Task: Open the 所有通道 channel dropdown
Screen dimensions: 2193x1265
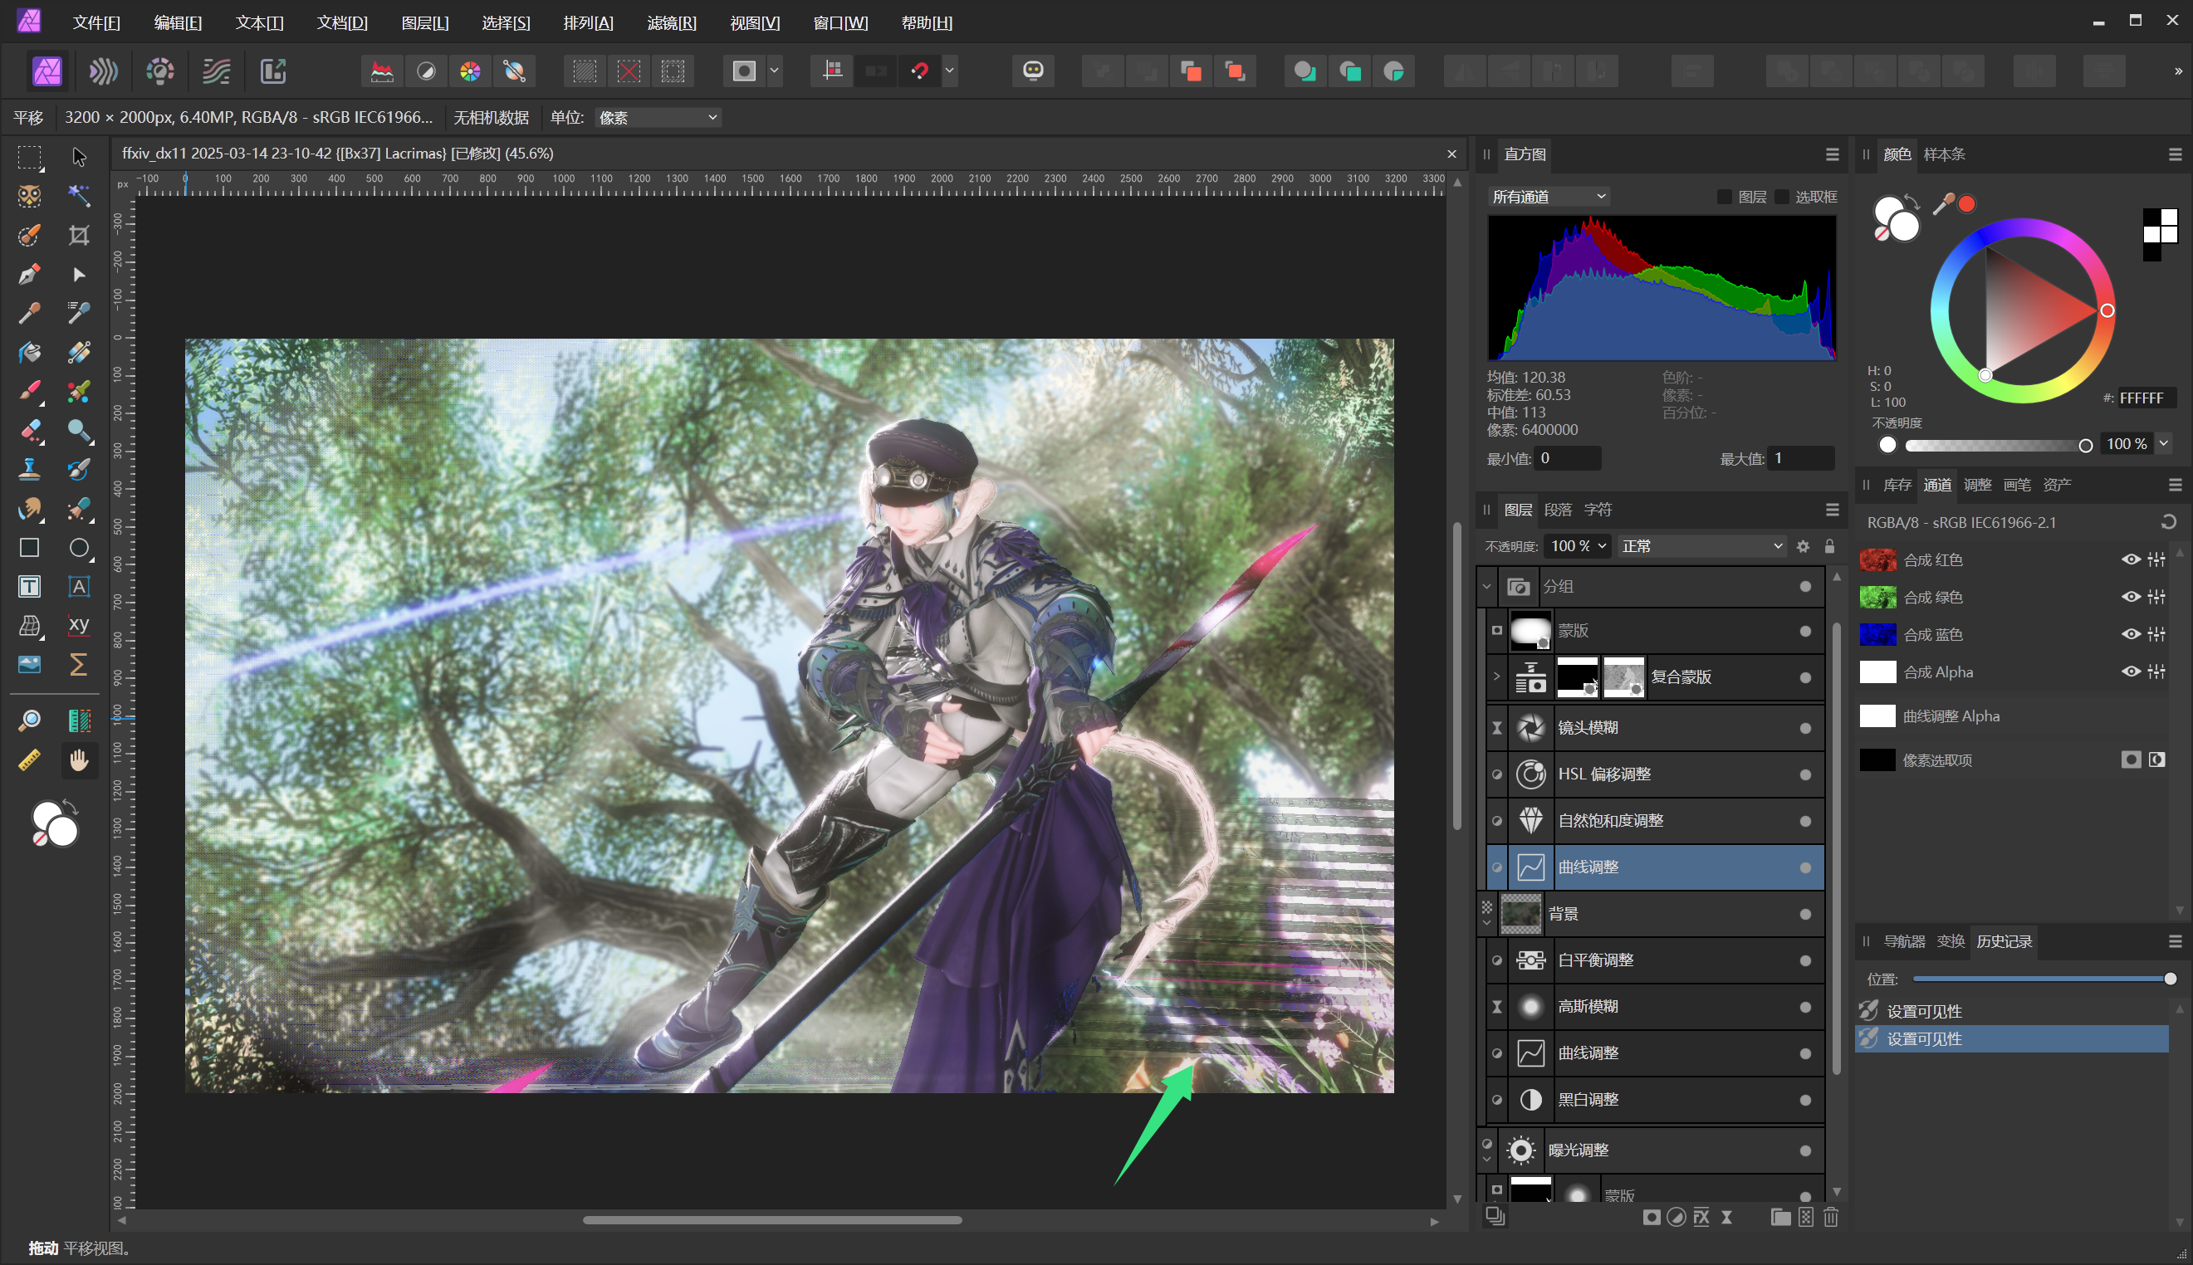Action: 1548,198
